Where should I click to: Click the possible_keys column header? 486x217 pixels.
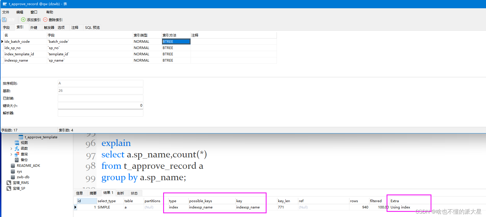click(x=212, y=201)
